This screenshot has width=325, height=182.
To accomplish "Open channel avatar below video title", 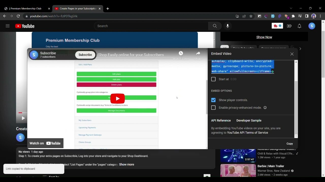I will [x=20, y=138].
